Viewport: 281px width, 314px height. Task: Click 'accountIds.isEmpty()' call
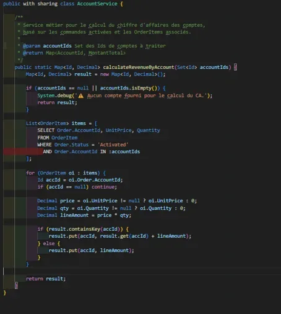point(129,88)
